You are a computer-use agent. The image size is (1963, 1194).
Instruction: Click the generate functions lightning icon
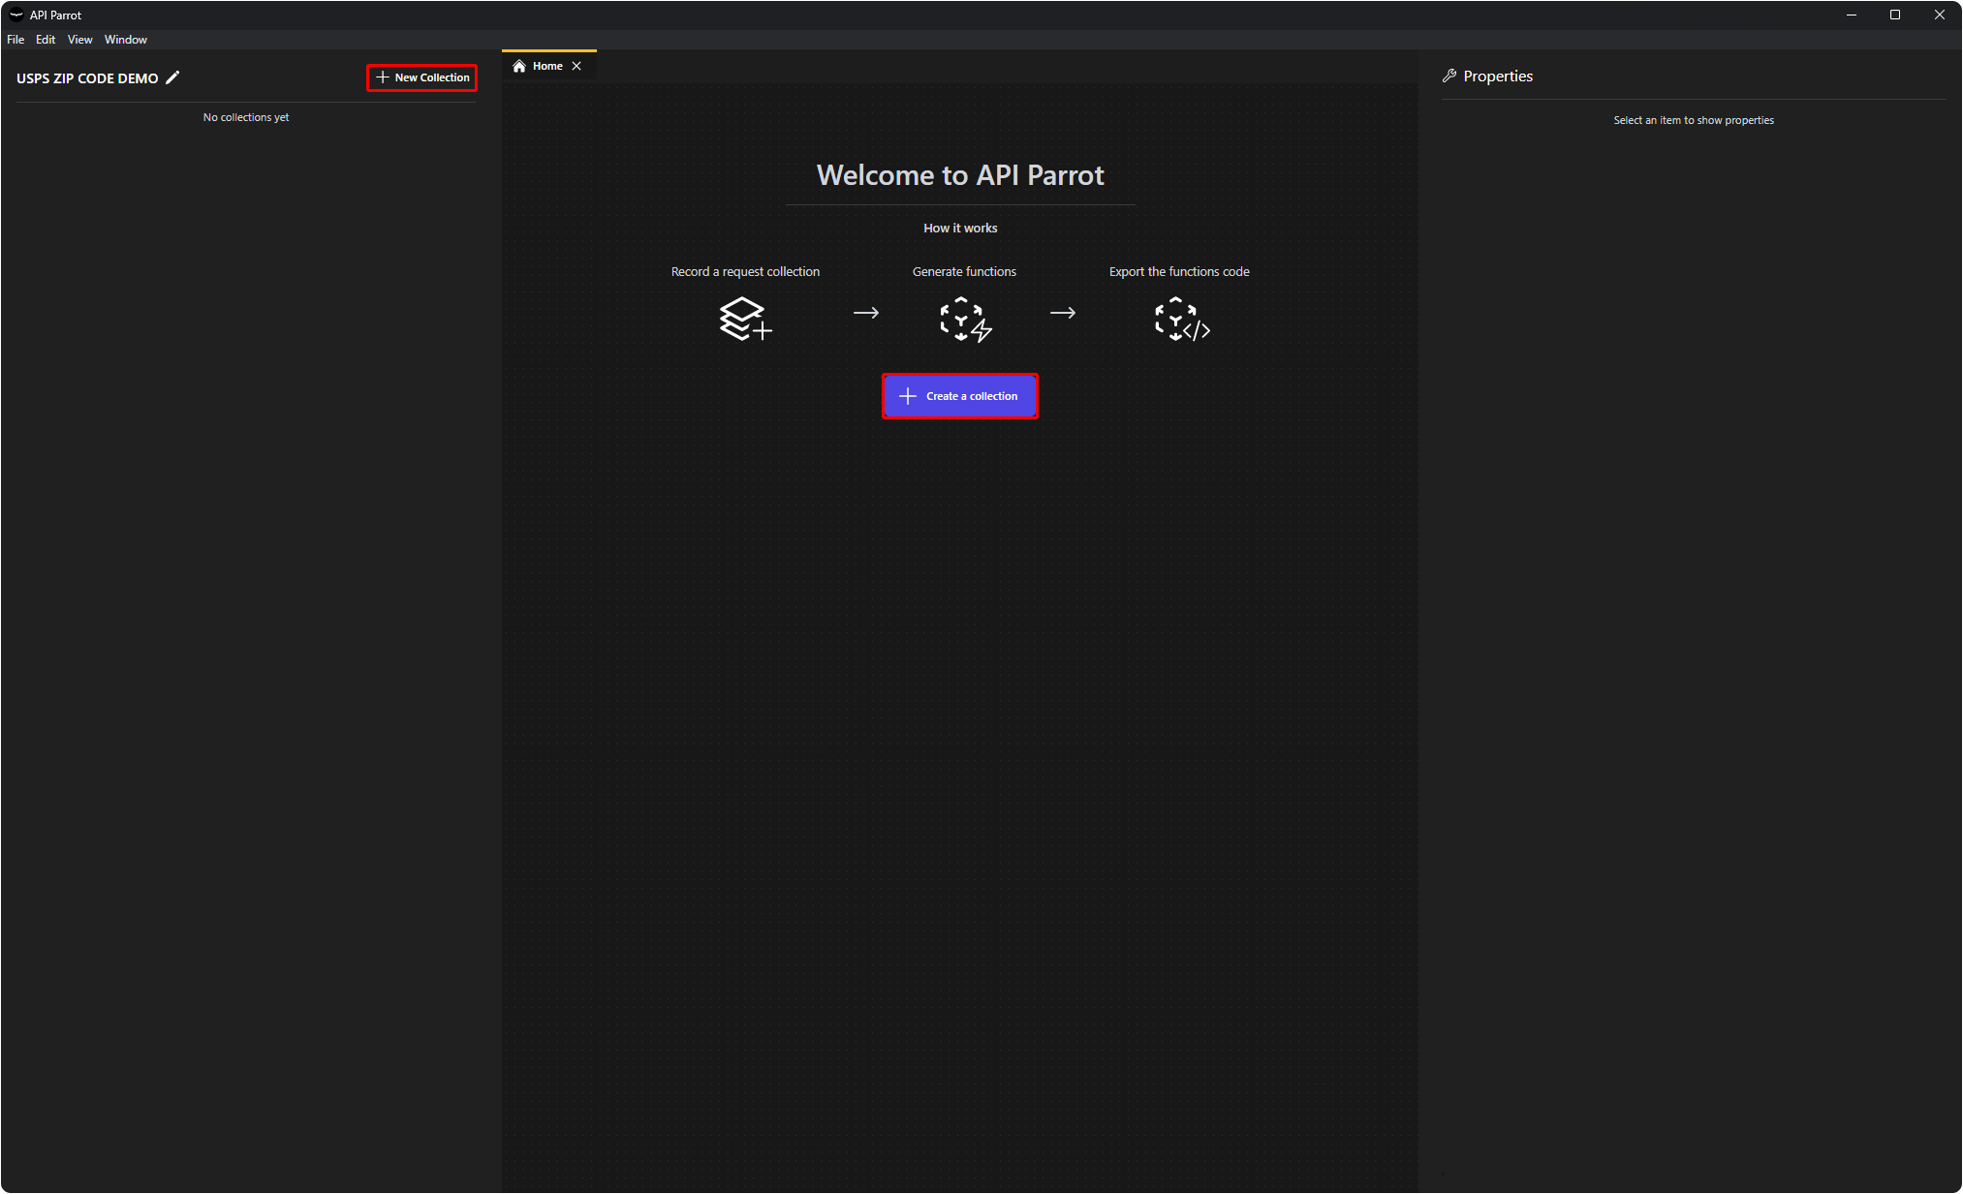point(965,319)
